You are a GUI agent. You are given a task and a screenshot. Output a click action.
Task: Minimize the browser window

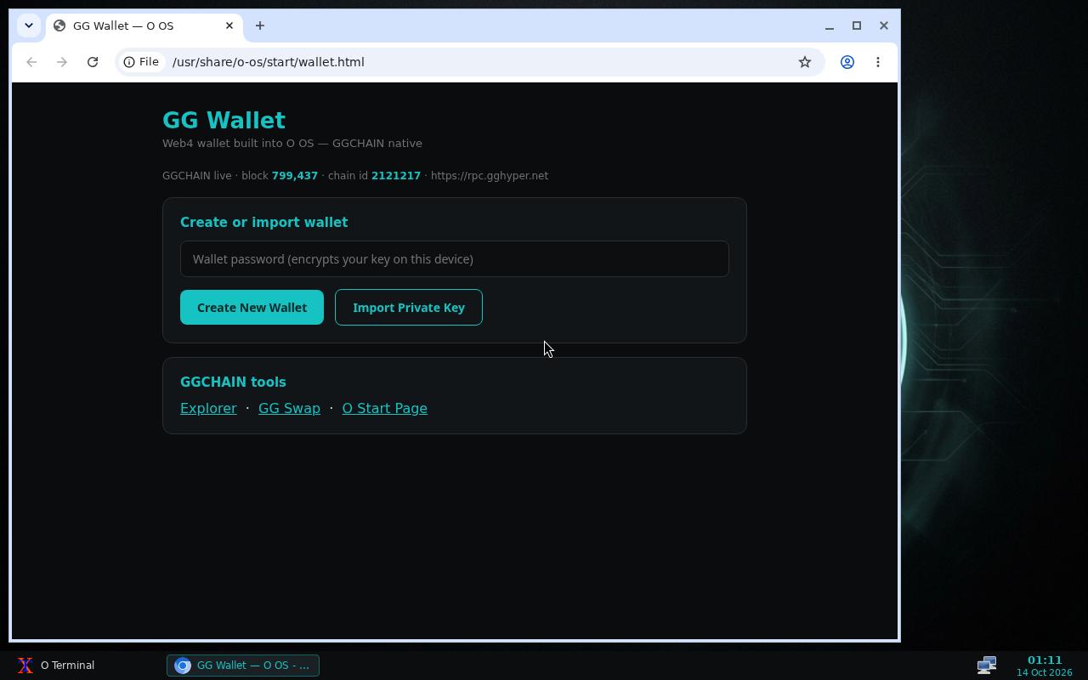830,25
